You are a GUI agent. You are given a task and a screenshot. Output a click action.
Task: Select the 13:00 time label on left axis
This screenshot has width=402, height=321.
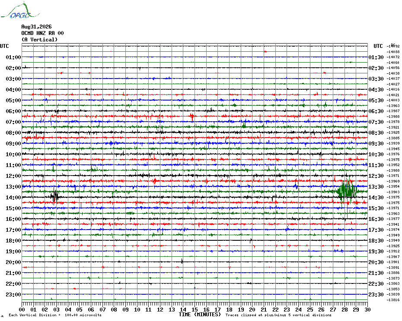(x=13, y=187)
